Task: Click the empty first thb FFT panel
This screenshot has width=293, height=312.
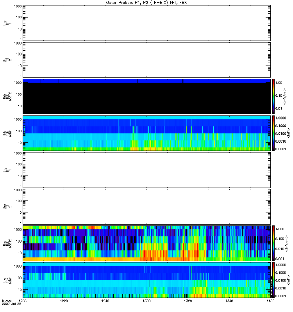Action: click(x=146, y=23)
